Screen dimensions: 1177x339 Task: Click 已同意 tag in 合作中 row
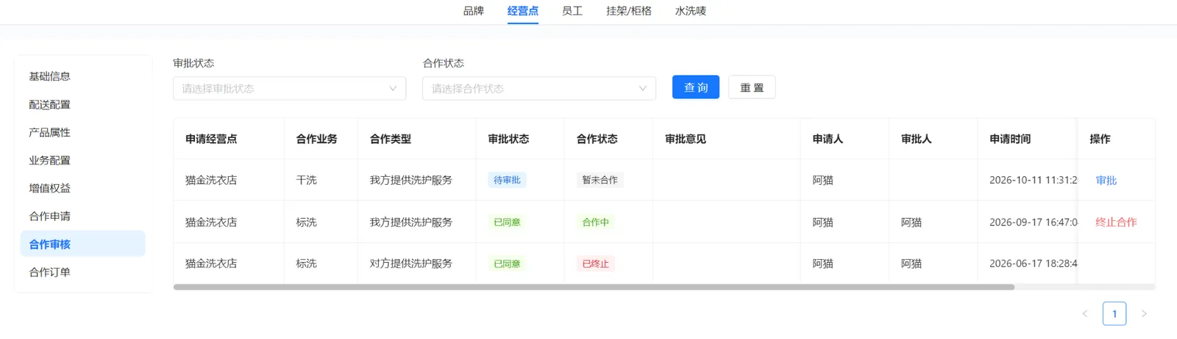(x=507, y=222)
